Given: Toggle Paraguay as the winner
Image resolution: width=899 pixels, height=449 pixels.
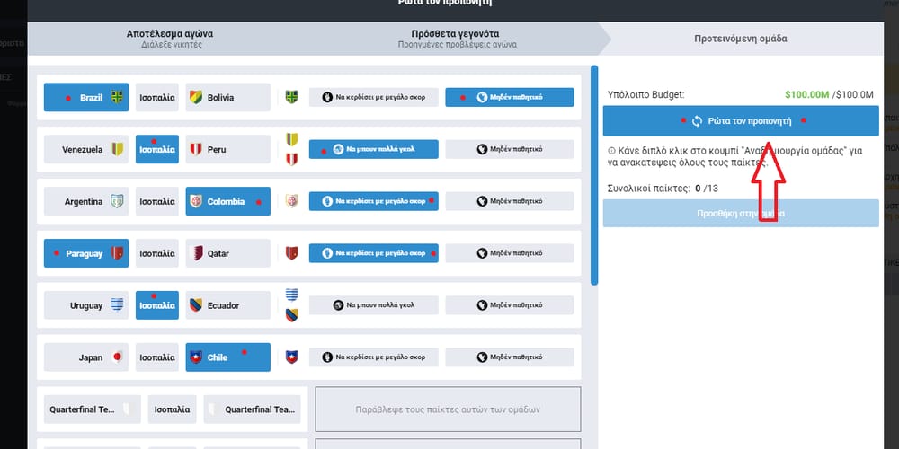Looking at the screenshot, I should tap(86, 253).
